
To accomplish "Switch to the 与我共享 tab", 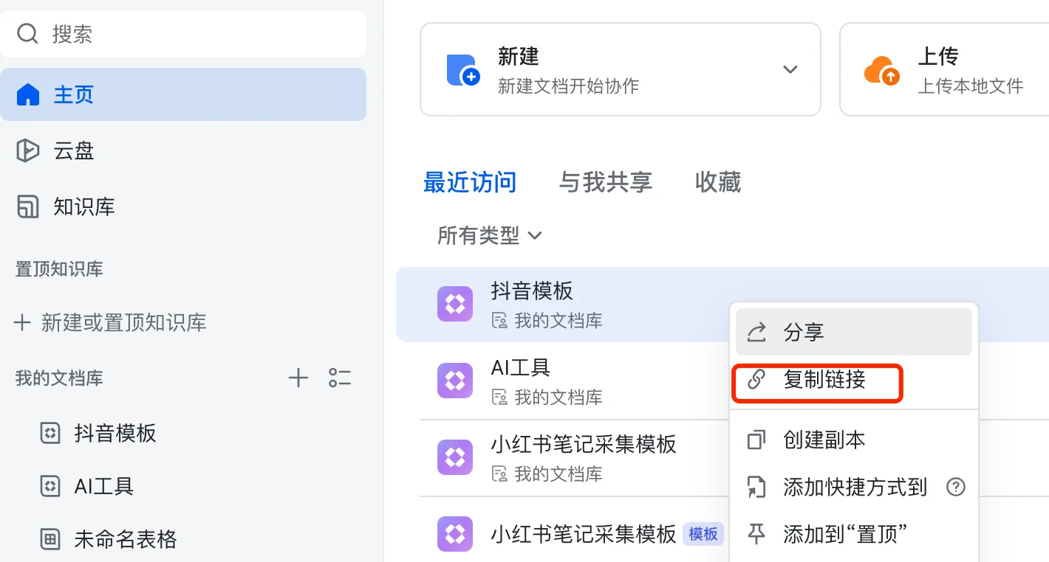I will (606, 182).
